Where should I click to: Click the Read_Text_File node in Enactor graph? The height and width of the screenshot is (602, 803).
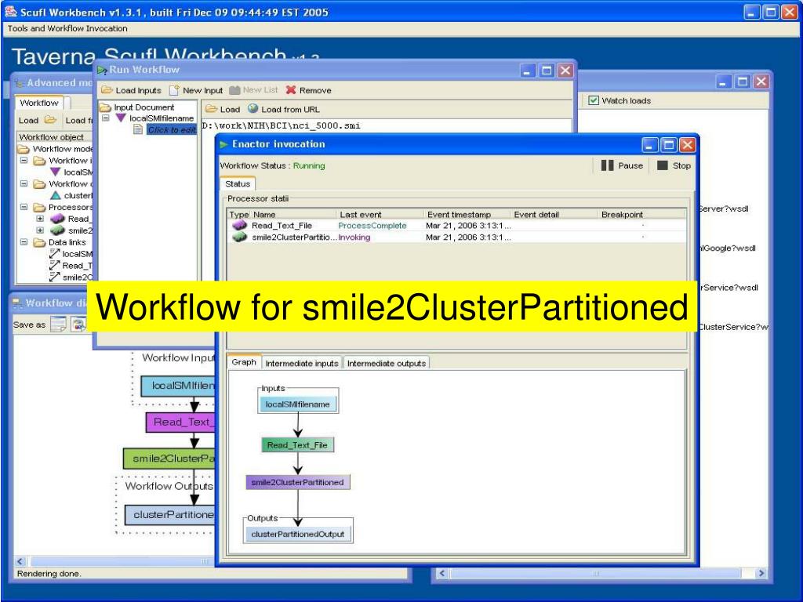click(297, 445)
